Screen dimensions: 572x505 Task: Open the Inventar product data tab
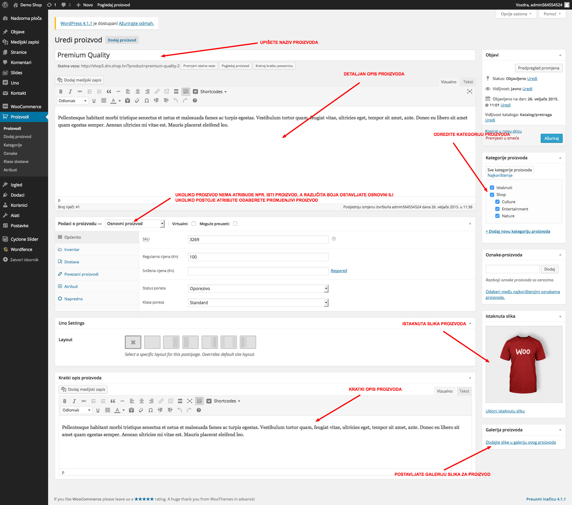coord(72,249)
